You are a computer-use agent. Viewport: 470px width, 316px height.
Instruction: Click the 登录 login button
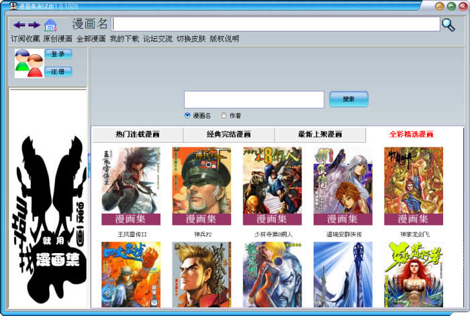58,54
